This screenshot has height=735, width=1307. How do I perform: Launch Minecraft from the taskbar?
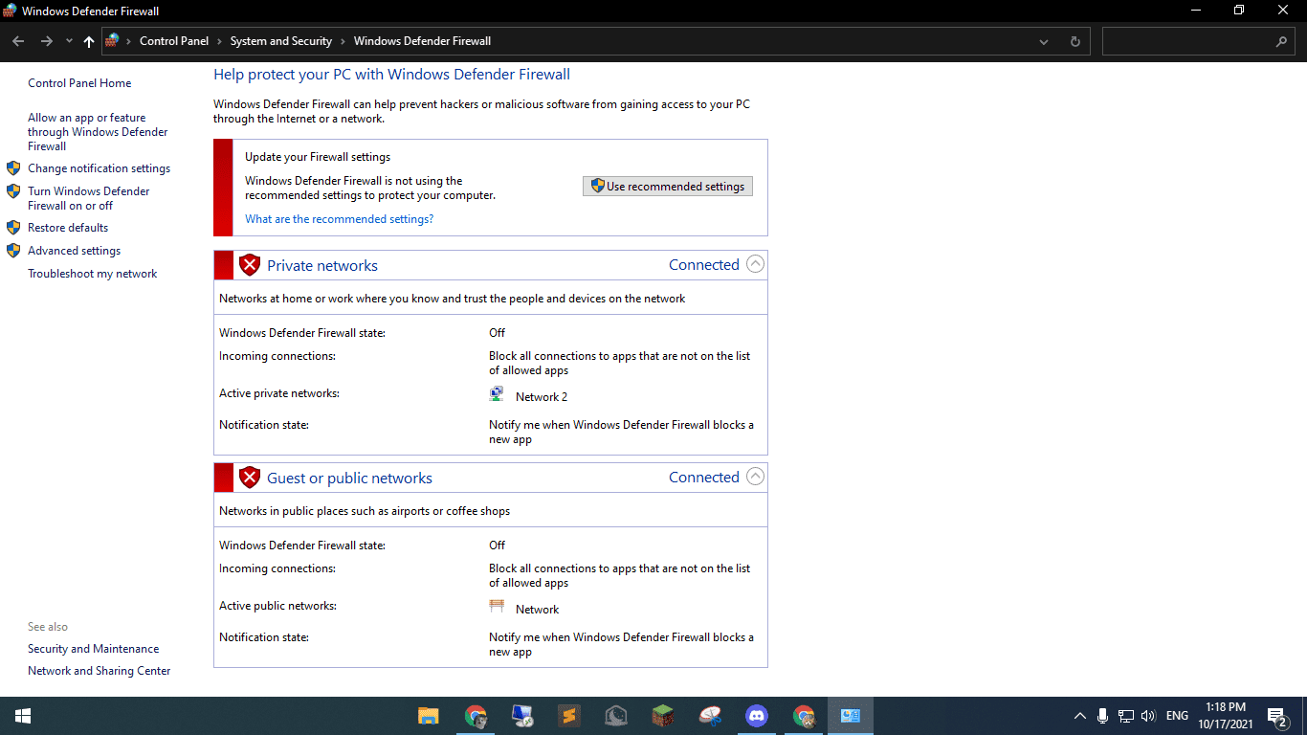pos(663,716)
